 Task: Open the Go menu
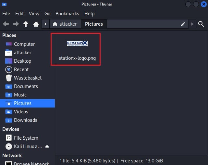pos(47,14)
